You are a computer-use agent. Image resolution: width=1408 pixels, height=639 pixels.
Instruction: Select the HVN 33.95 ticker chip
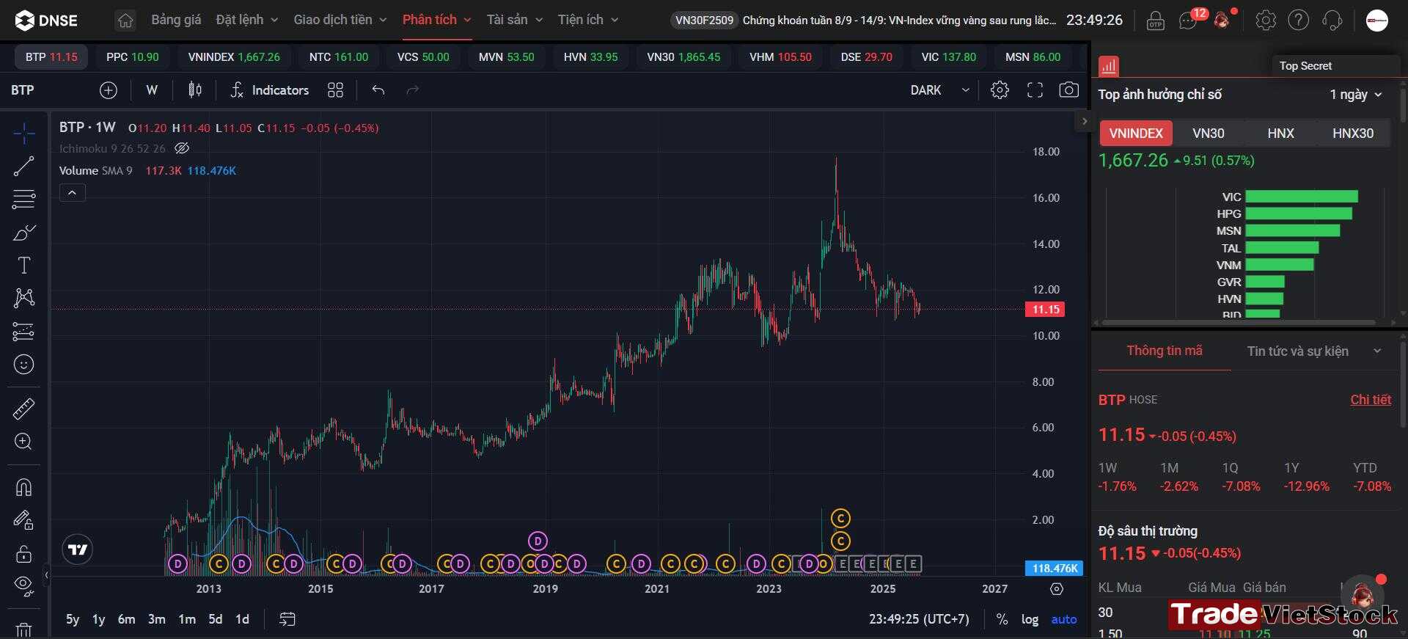click(x=590, y=57)
